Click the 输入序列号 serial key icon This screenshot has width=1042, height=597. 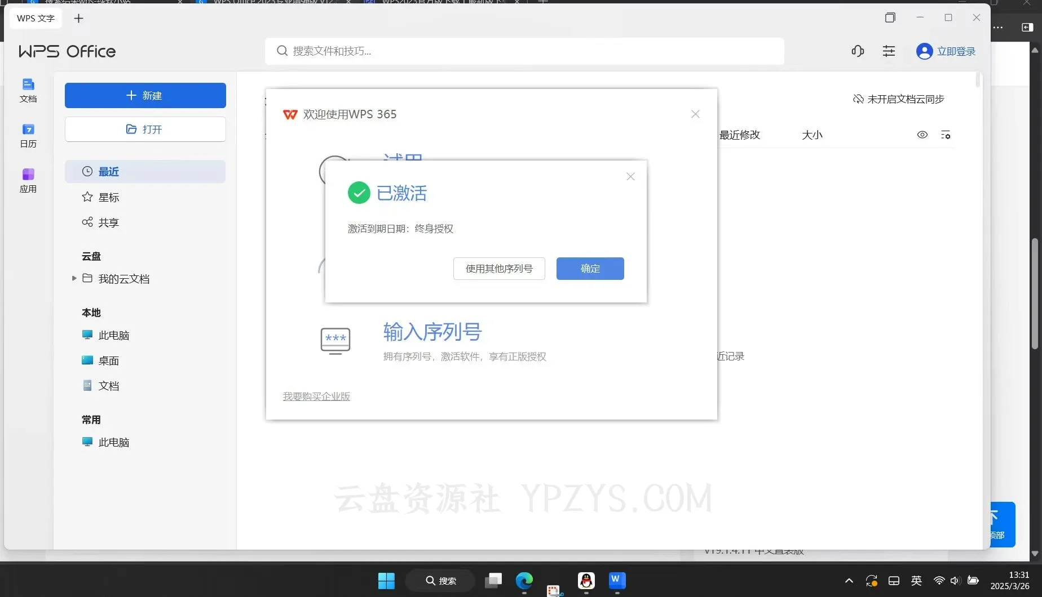coord(335,341)
